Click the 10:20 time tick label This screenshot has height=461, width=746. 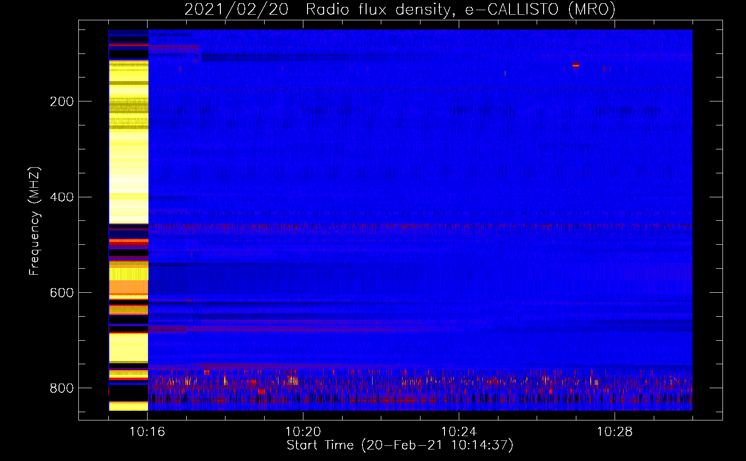(303, 432)
